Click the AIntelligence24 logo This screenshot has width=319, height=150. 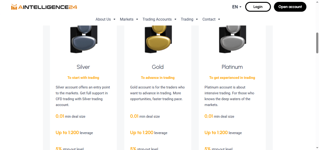click(x=44, y=7)
